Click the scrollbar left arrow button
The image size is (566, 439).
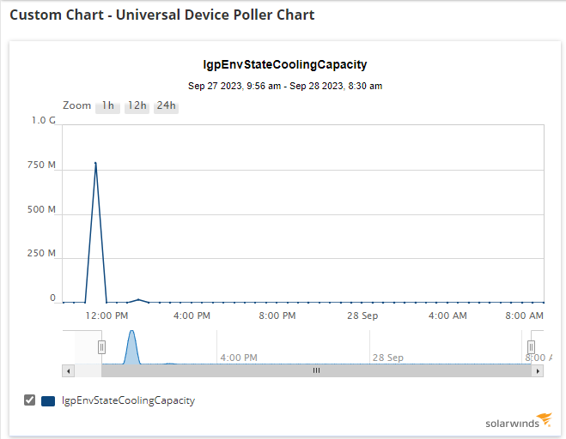pyautogui.click(x=69, y=370)
